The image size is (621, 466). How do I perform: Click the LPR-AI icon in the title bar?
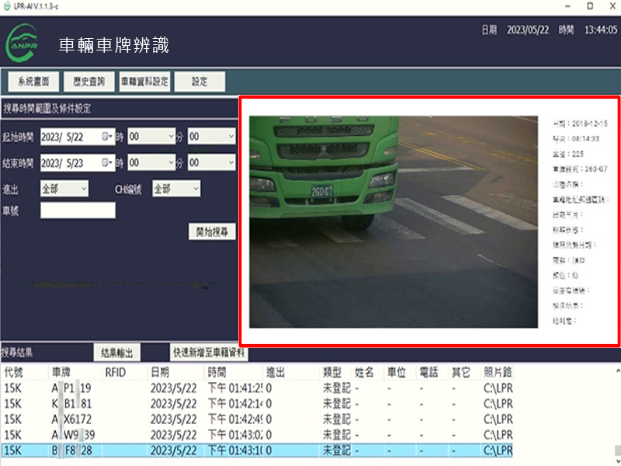coord(8,6)
